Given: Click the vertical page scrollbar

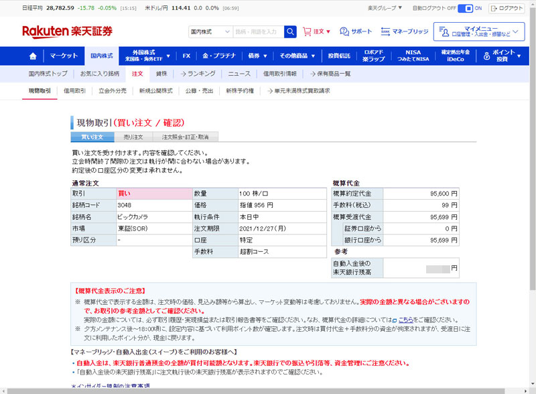Looking at the screenshot, I should [x=531, y=201].
